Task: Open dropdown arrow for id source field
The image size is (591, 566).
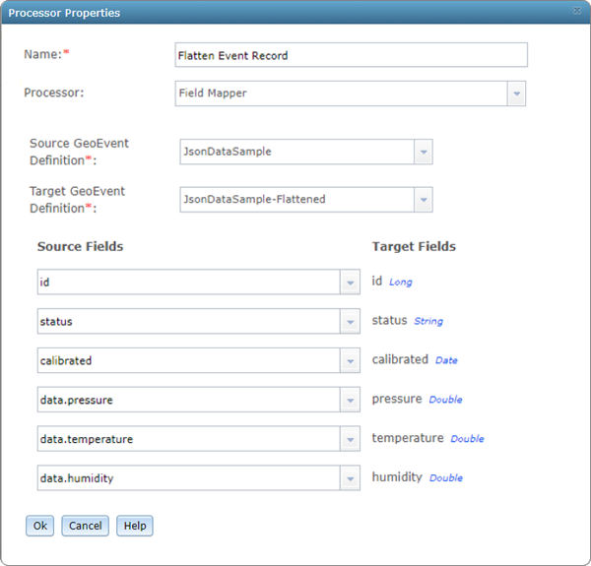Action: 350,283
